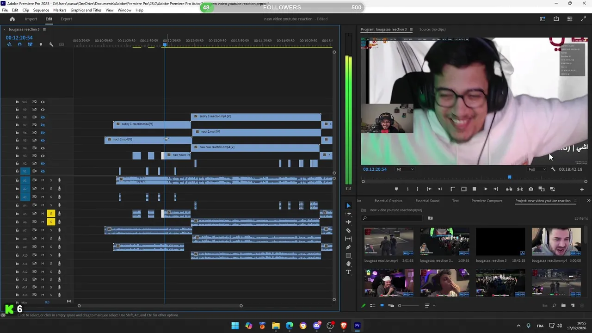
Task: Stop playback in Program monitor
Action: 474,189
